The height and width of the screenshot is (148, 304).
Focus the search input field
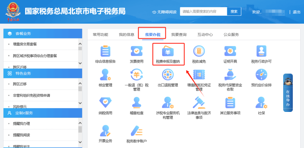[204, 11]
